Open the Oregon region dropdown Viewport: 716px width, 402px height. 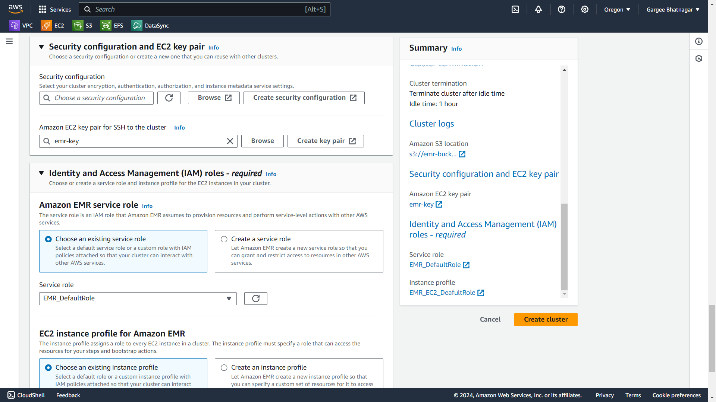(617, 10)
